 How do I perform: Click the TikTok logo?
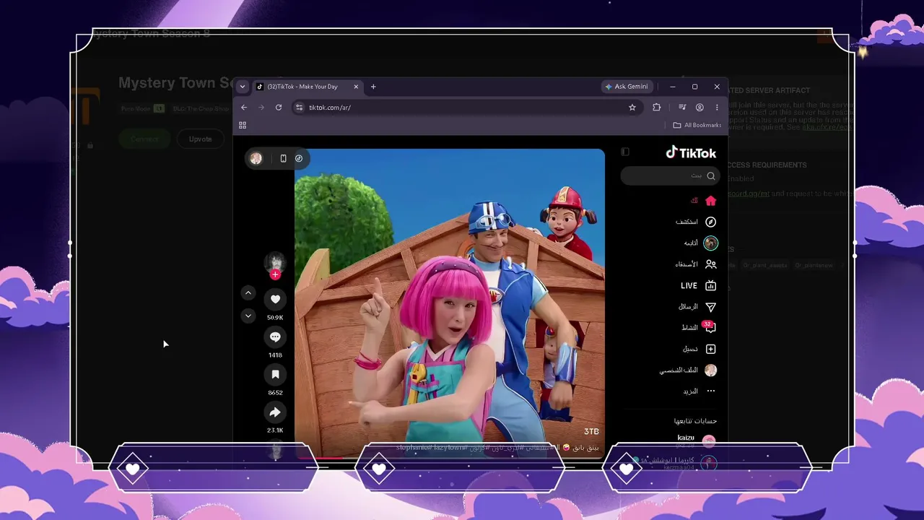click(x=691, y=152)
